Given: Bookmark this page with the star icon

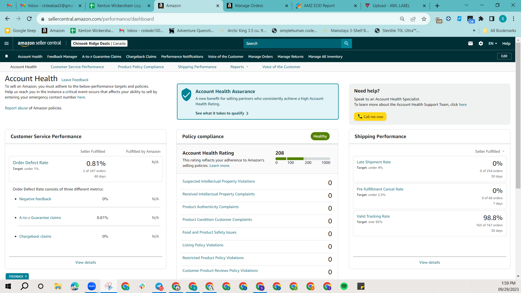Looking at the screenshot, I should pos(424,19).
